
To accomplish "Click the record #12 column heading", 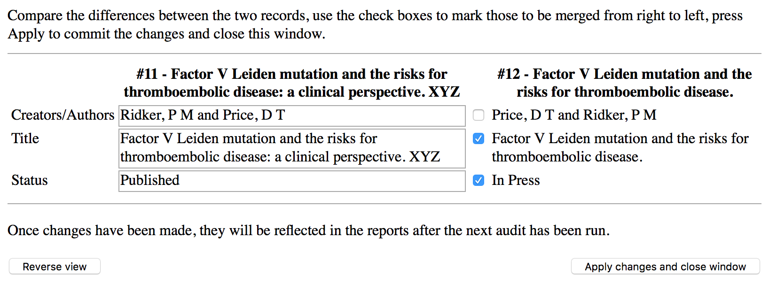I will pos(624,83).
